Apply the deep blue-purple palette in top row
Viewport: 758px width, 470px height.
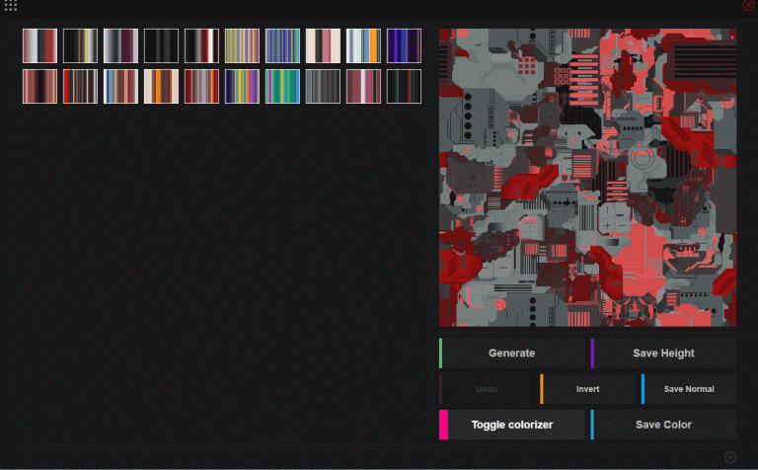coord(404,45)
